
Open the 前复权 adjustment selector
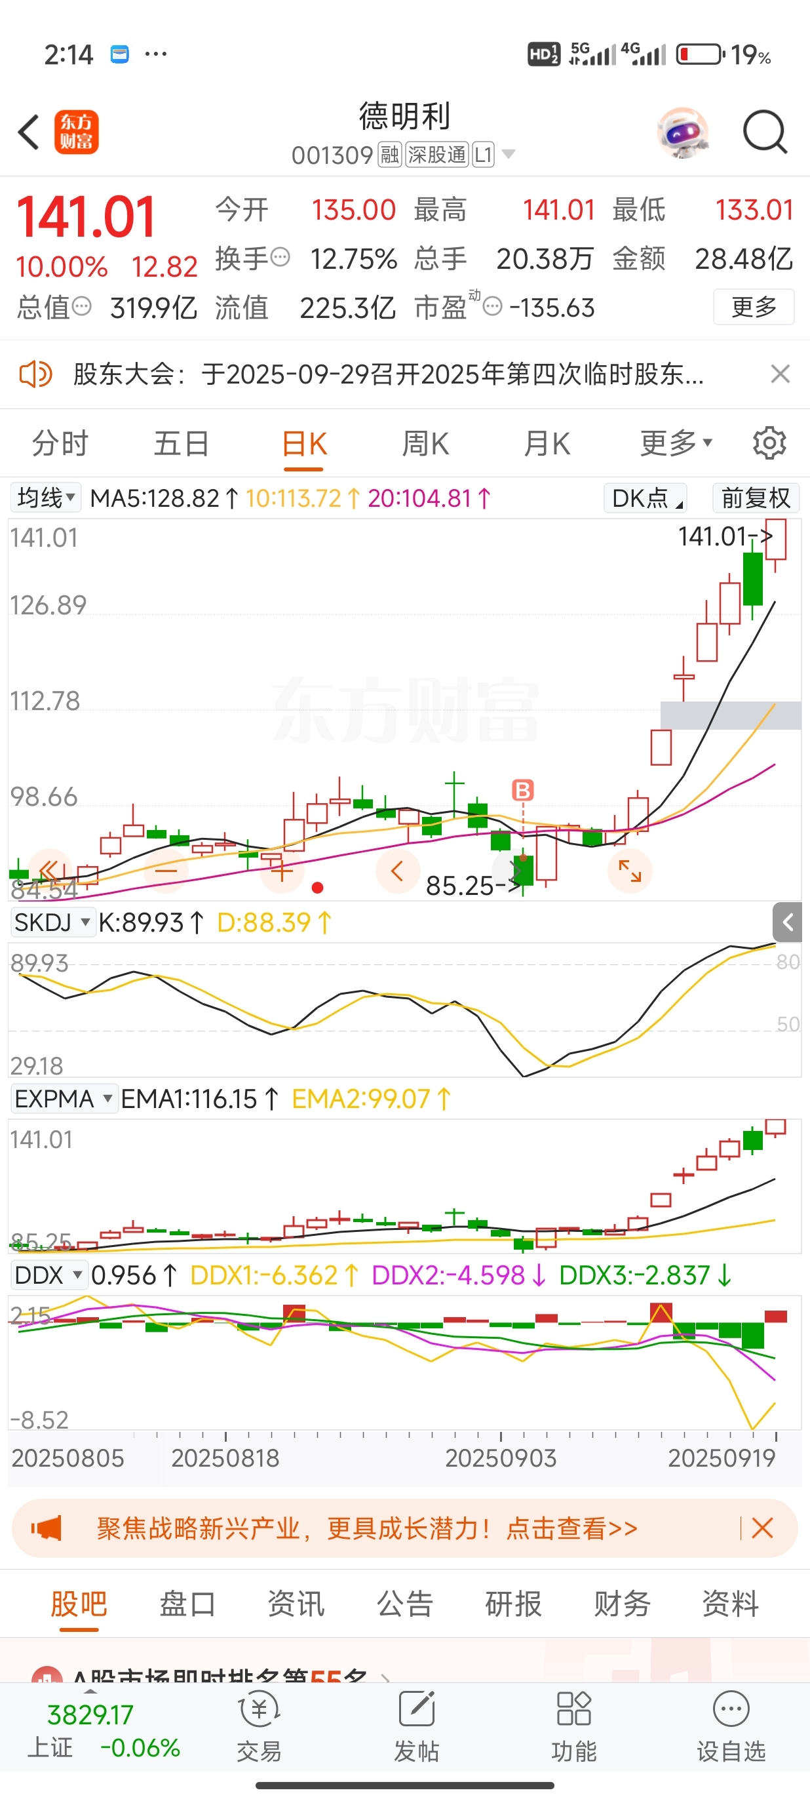[756, 498]
